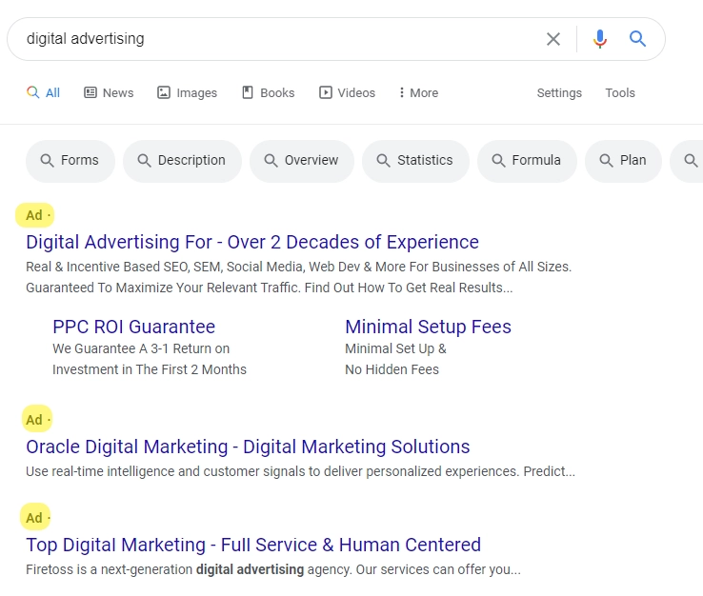The width and height of the screenshot is (703, 596).
Task: Go to the Books tab
Action: pyautogui.click(x=268, y=92)
